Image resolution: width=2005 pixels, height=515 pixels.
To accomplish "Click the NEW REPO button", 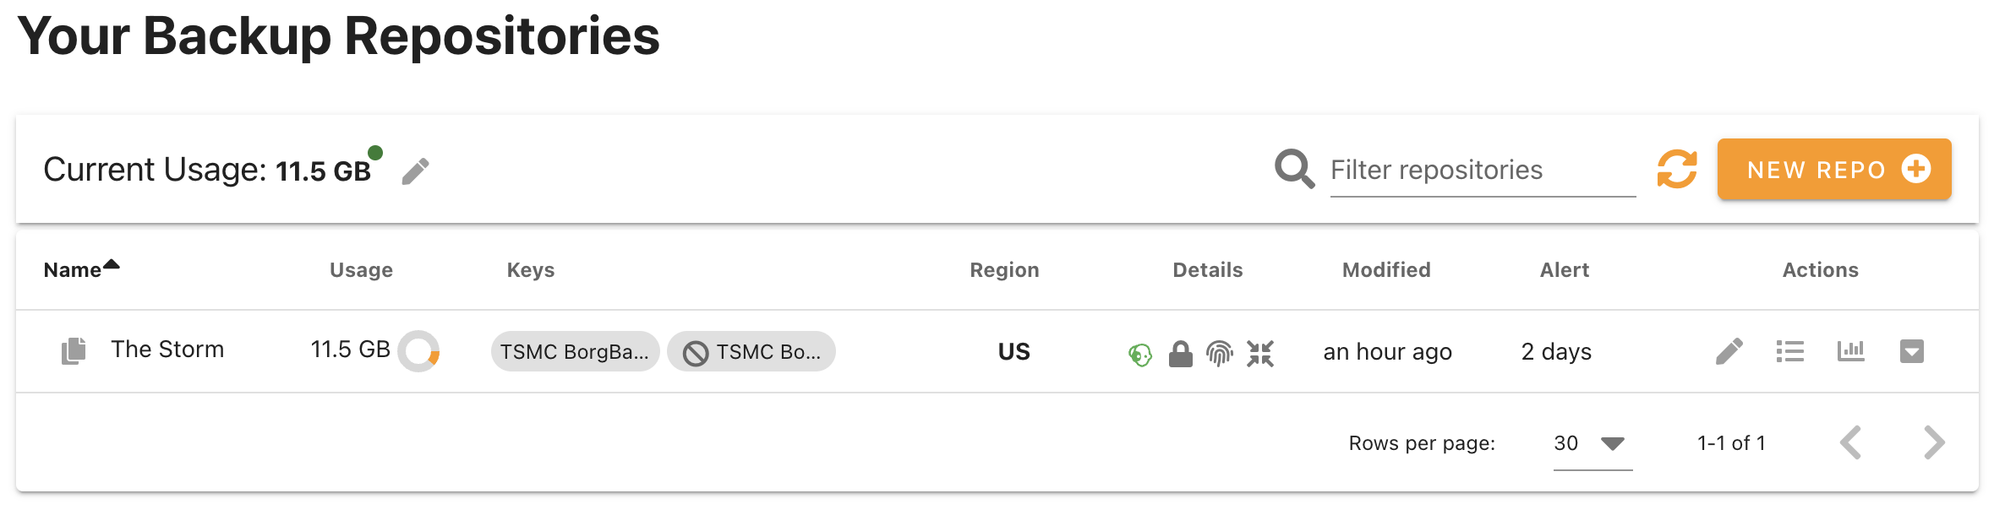I will [x=1833, y=170].
